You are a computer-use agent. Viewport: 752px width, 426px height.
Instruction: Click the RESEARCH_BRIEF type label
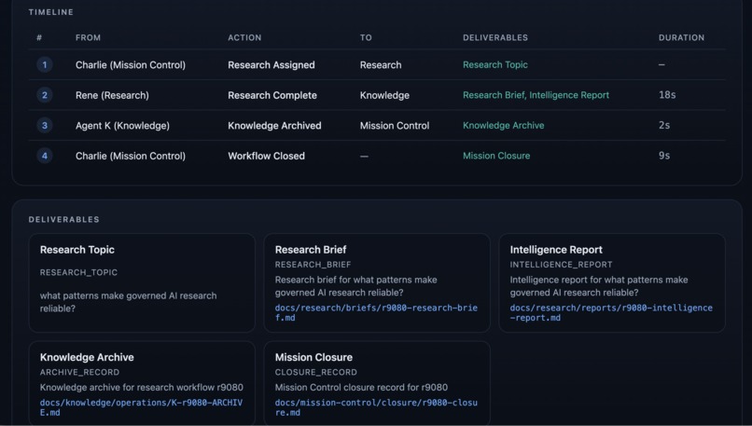click(313, 265)
